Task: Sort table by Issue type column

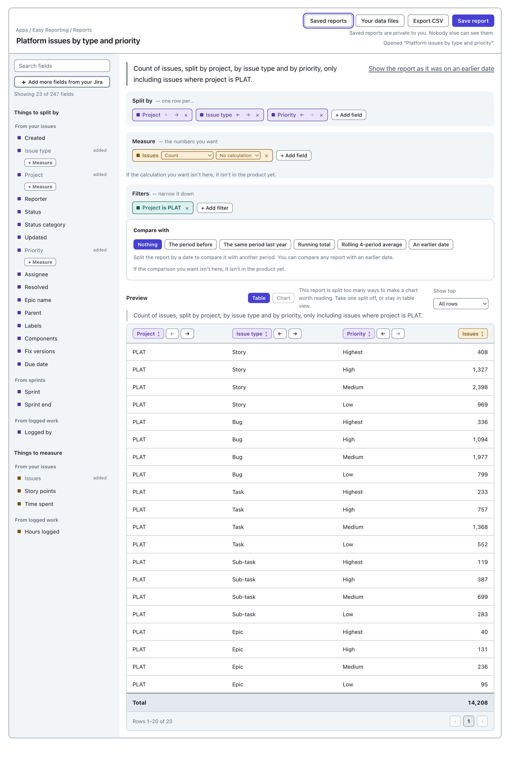Action: [252, 334]
